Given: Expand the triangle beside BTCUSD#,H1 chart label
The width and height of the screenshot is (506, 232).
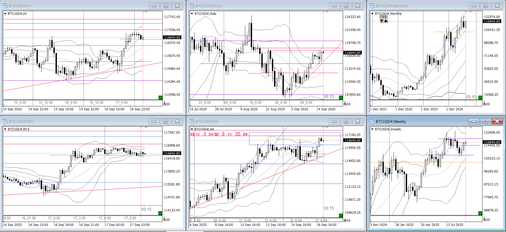Looking at the screenshot, I should click(5, 14).
